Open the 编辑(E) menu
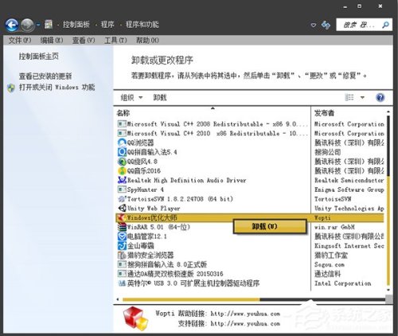The image size is (398, 336). coord(52,41)
